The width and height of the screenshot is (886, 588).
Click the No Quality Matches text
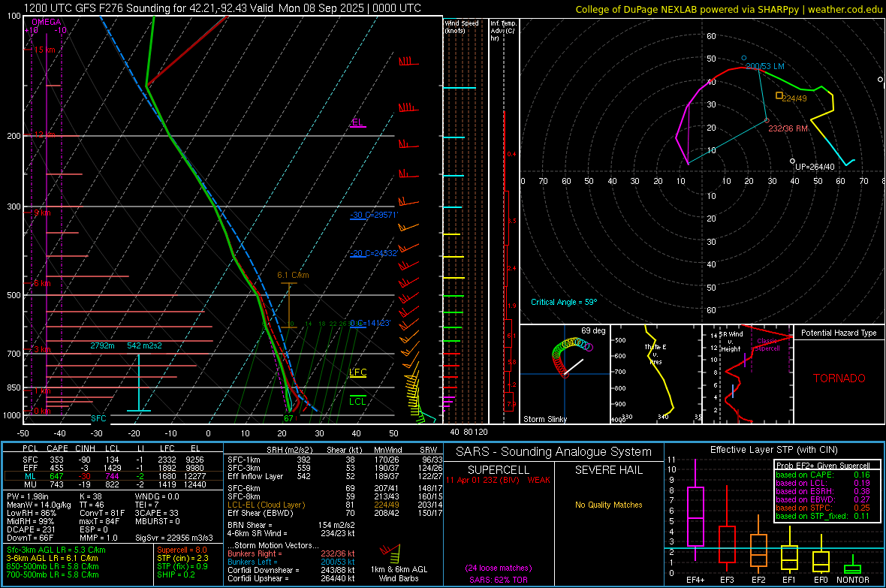(x=608, y=505)
